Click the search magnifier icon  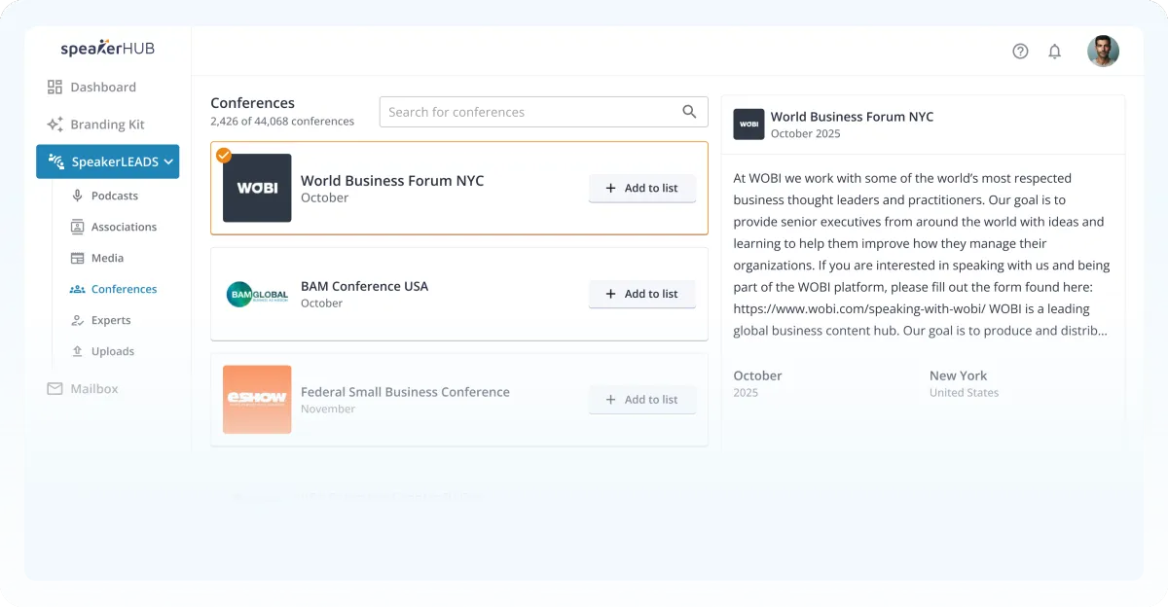point(689,112)
